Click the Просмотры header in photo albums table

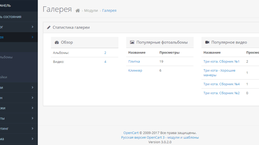click(169, 53)
